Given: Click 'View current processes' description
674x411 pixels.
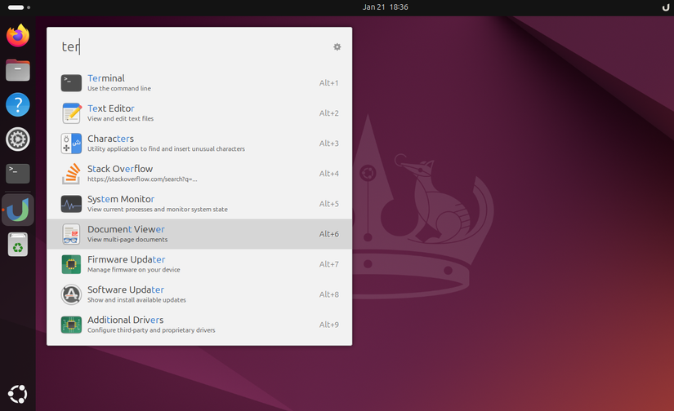Looking at the screenshot, I should (x=158, y=210).
